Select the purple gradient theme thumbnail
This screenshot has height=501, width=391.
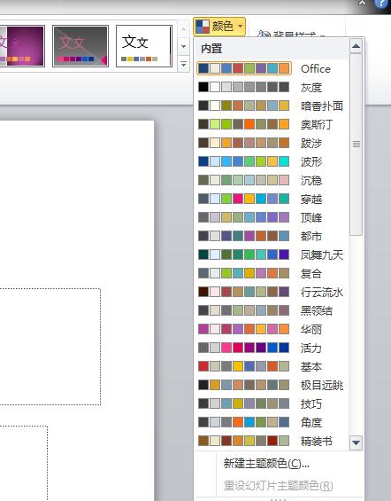22,46
